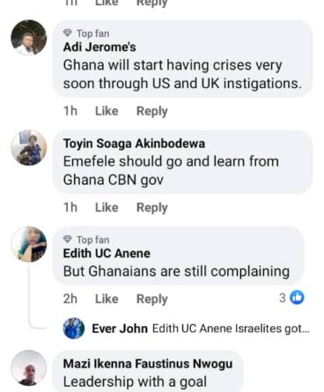Open Edith UC Anene name link
Screen dimensions: 324x392
107,254
